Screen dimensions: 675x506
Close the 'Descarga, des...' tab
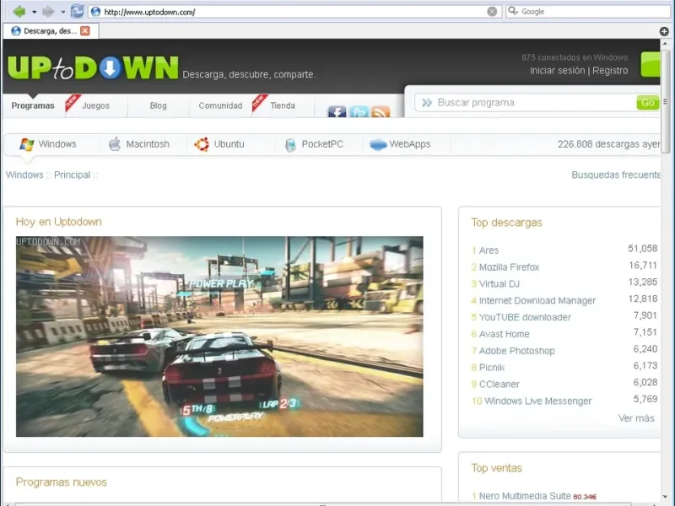tap(85, 31)
